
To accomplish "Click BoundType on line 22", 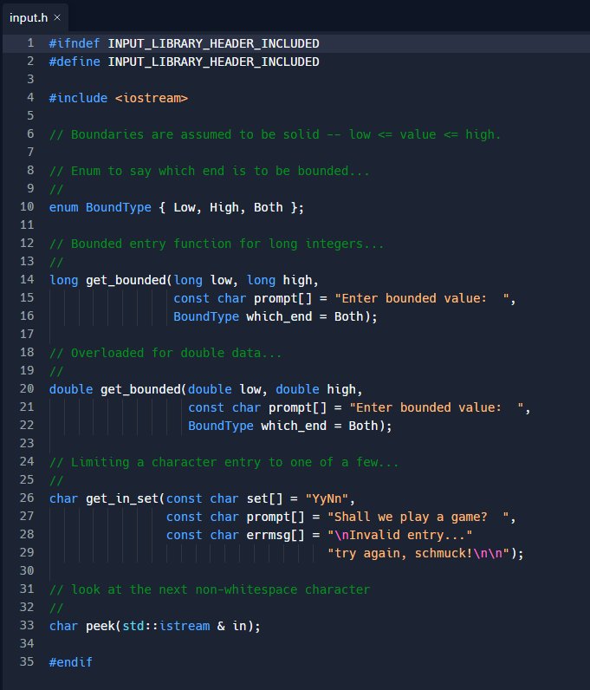I will pyautogui.click(x=221, y=426).
